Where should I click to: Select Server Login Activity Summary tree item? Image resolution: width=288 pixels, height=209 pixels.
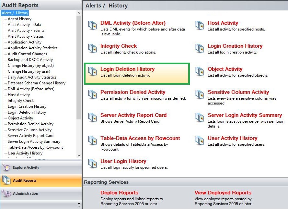pos(34,141)
